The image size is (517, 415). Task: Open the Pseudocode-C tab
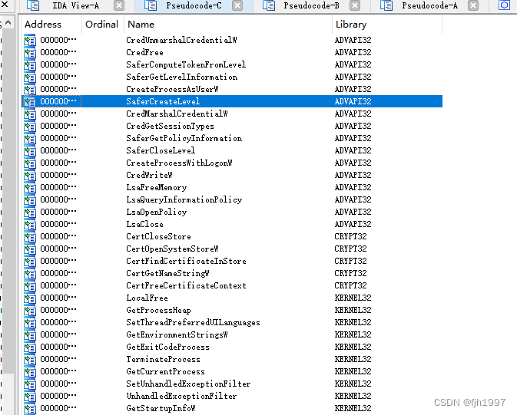click(194, 5)
